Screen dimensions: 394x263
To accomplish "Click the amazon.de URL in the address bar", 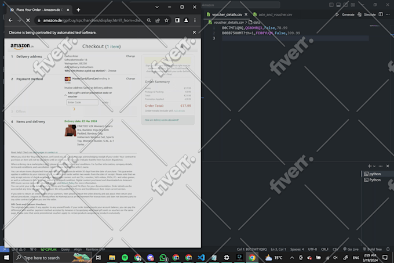I will [x=92, y=20].
